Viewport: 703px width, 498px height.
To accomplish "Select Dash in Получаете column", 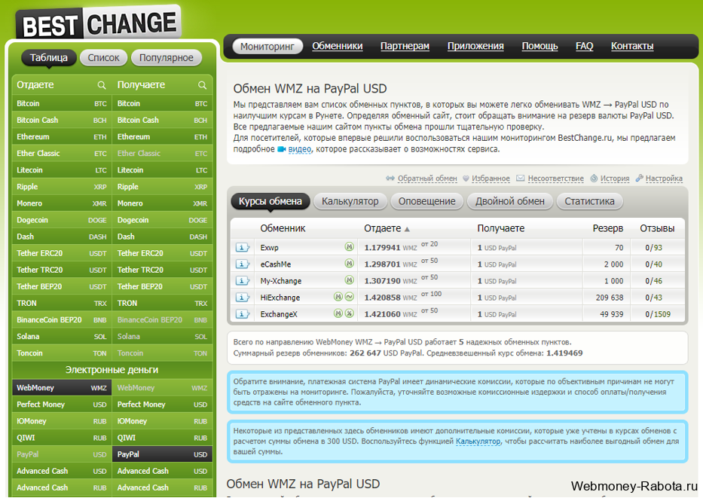I will 162,237.
